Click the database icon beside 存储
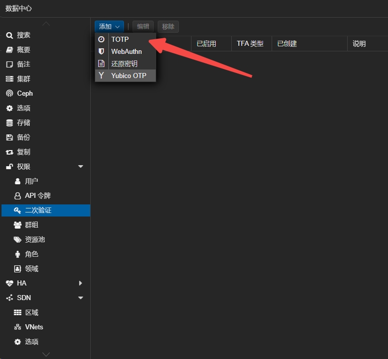The image size is (388, 359). click(10, 123)
